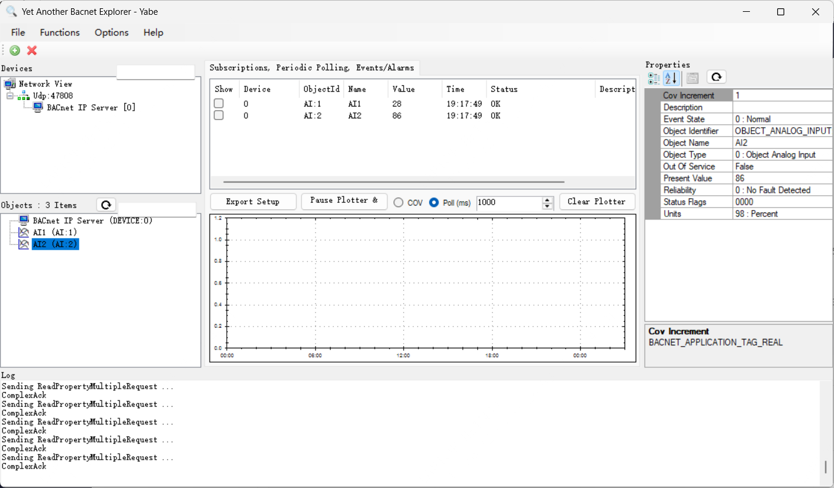Switch properties to categorized view icon
This screenshot has height=488, width=834.
654,78
